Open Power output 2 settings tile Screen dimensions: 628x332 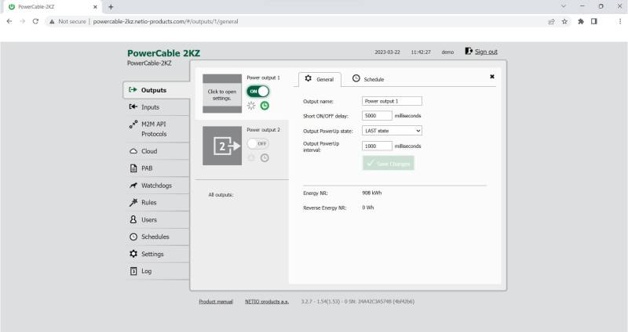[x=222, y=146]
